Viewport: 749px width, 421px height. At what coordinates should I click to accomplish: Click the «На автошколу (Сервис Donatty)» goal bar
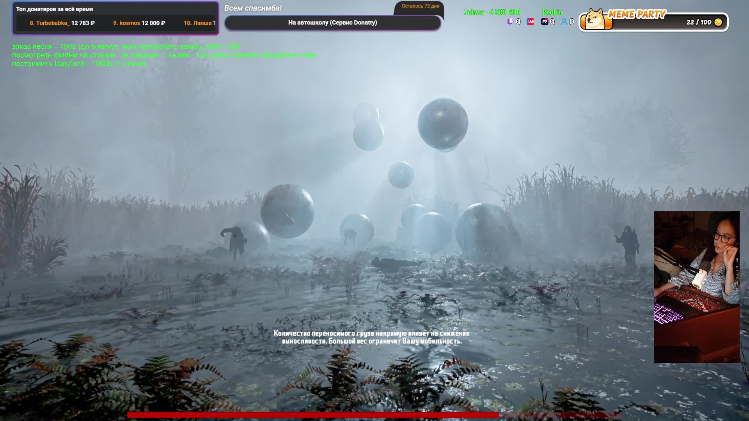(x=333, y=23)
